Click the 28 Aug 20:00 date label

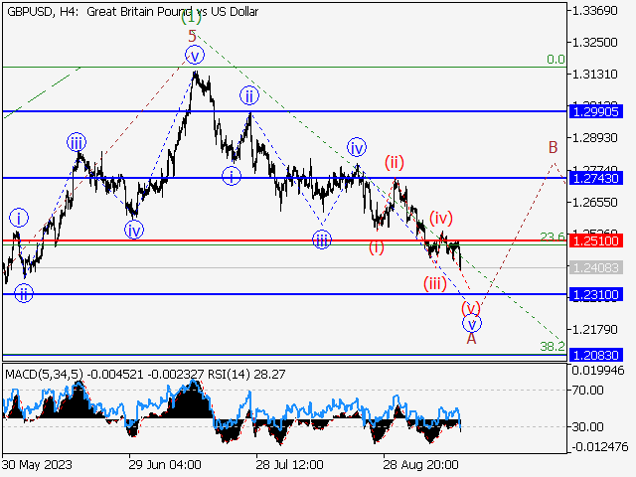tap(421, 465)
